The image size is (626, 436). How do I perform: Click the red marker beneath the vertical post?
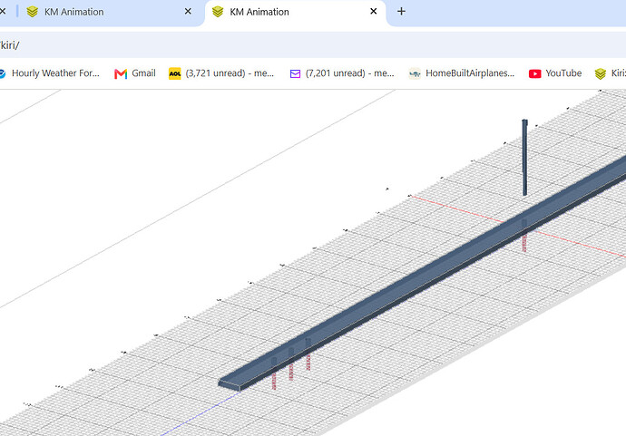(x=524, y=243)
